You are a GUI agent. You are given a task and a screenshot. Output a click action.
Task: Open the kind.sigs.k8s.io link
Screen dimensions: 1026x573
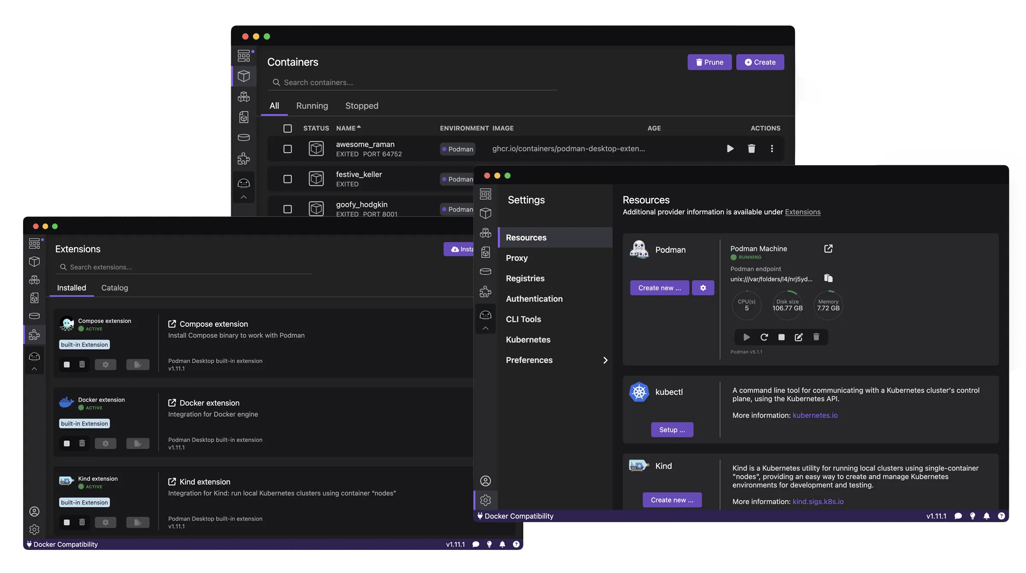click(818, 501)
